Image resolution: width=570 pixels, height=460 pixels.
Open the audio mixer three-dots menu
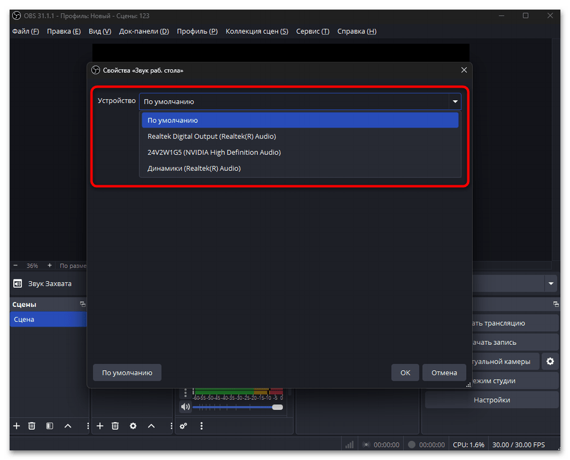tap(202, 426)
